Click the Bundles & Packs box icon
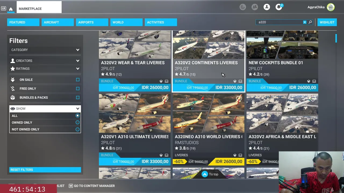Screen dimensions: 344x193 [13, 98]
